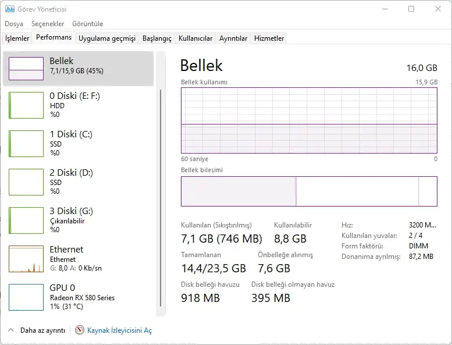
Task: Click the '7,1 GB (746 MB)' in-use value
Action: [x=222, y=239]
